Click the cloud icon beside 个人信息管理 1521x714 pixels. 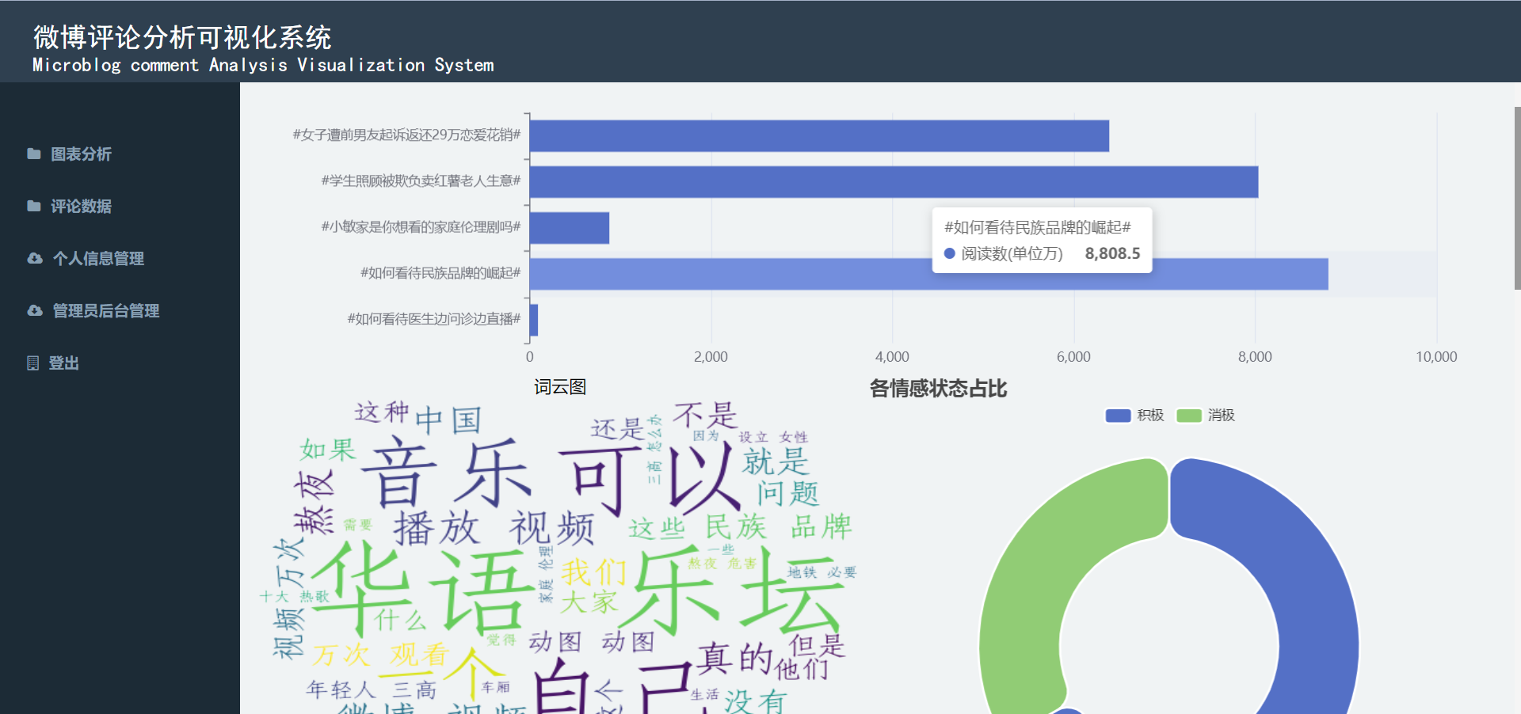coord(34,258)
